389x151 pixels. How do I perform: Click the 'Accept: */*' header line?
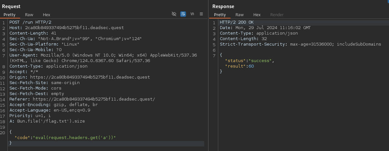24,71
